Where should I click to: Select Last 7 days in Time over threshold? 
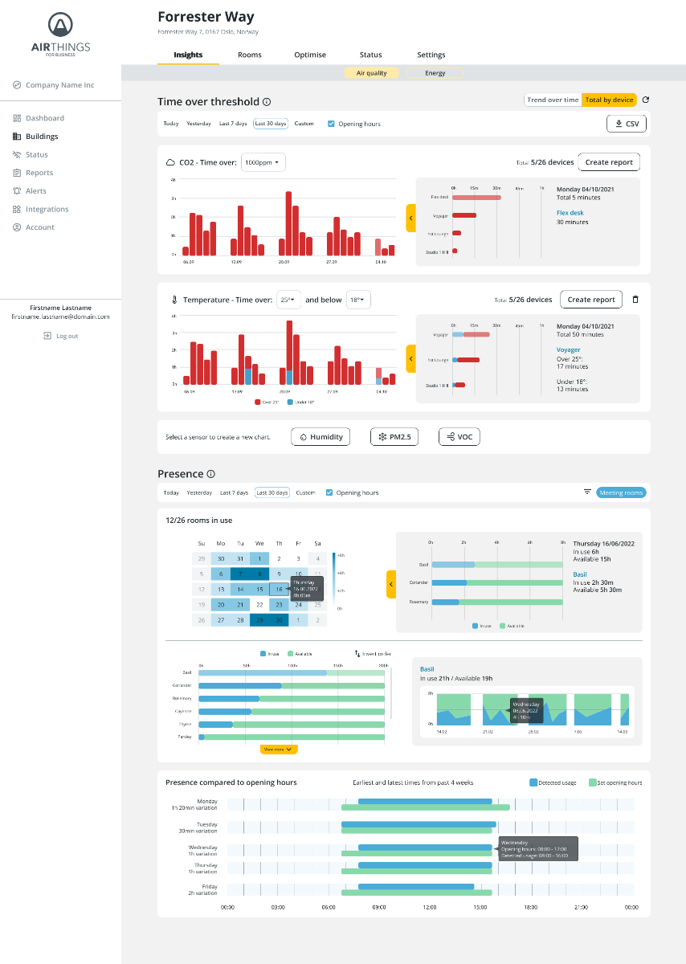(x=234, y=124)
